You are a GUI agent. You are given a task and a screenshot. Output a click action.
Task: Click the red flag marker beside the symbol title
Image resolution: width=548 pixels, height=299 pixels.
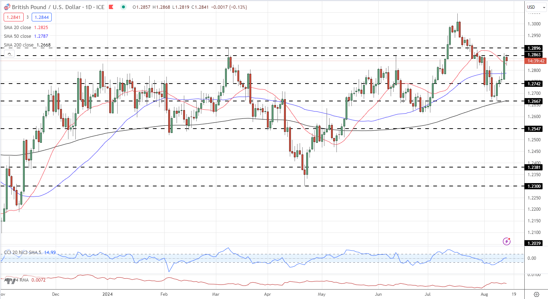click(111, 7)
